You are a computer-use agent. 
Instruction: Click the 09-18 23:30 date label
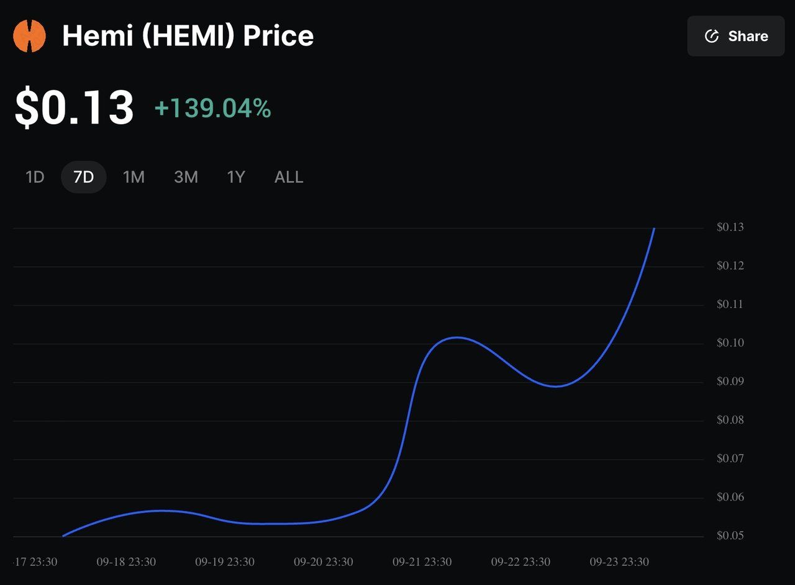coord(126,562)
